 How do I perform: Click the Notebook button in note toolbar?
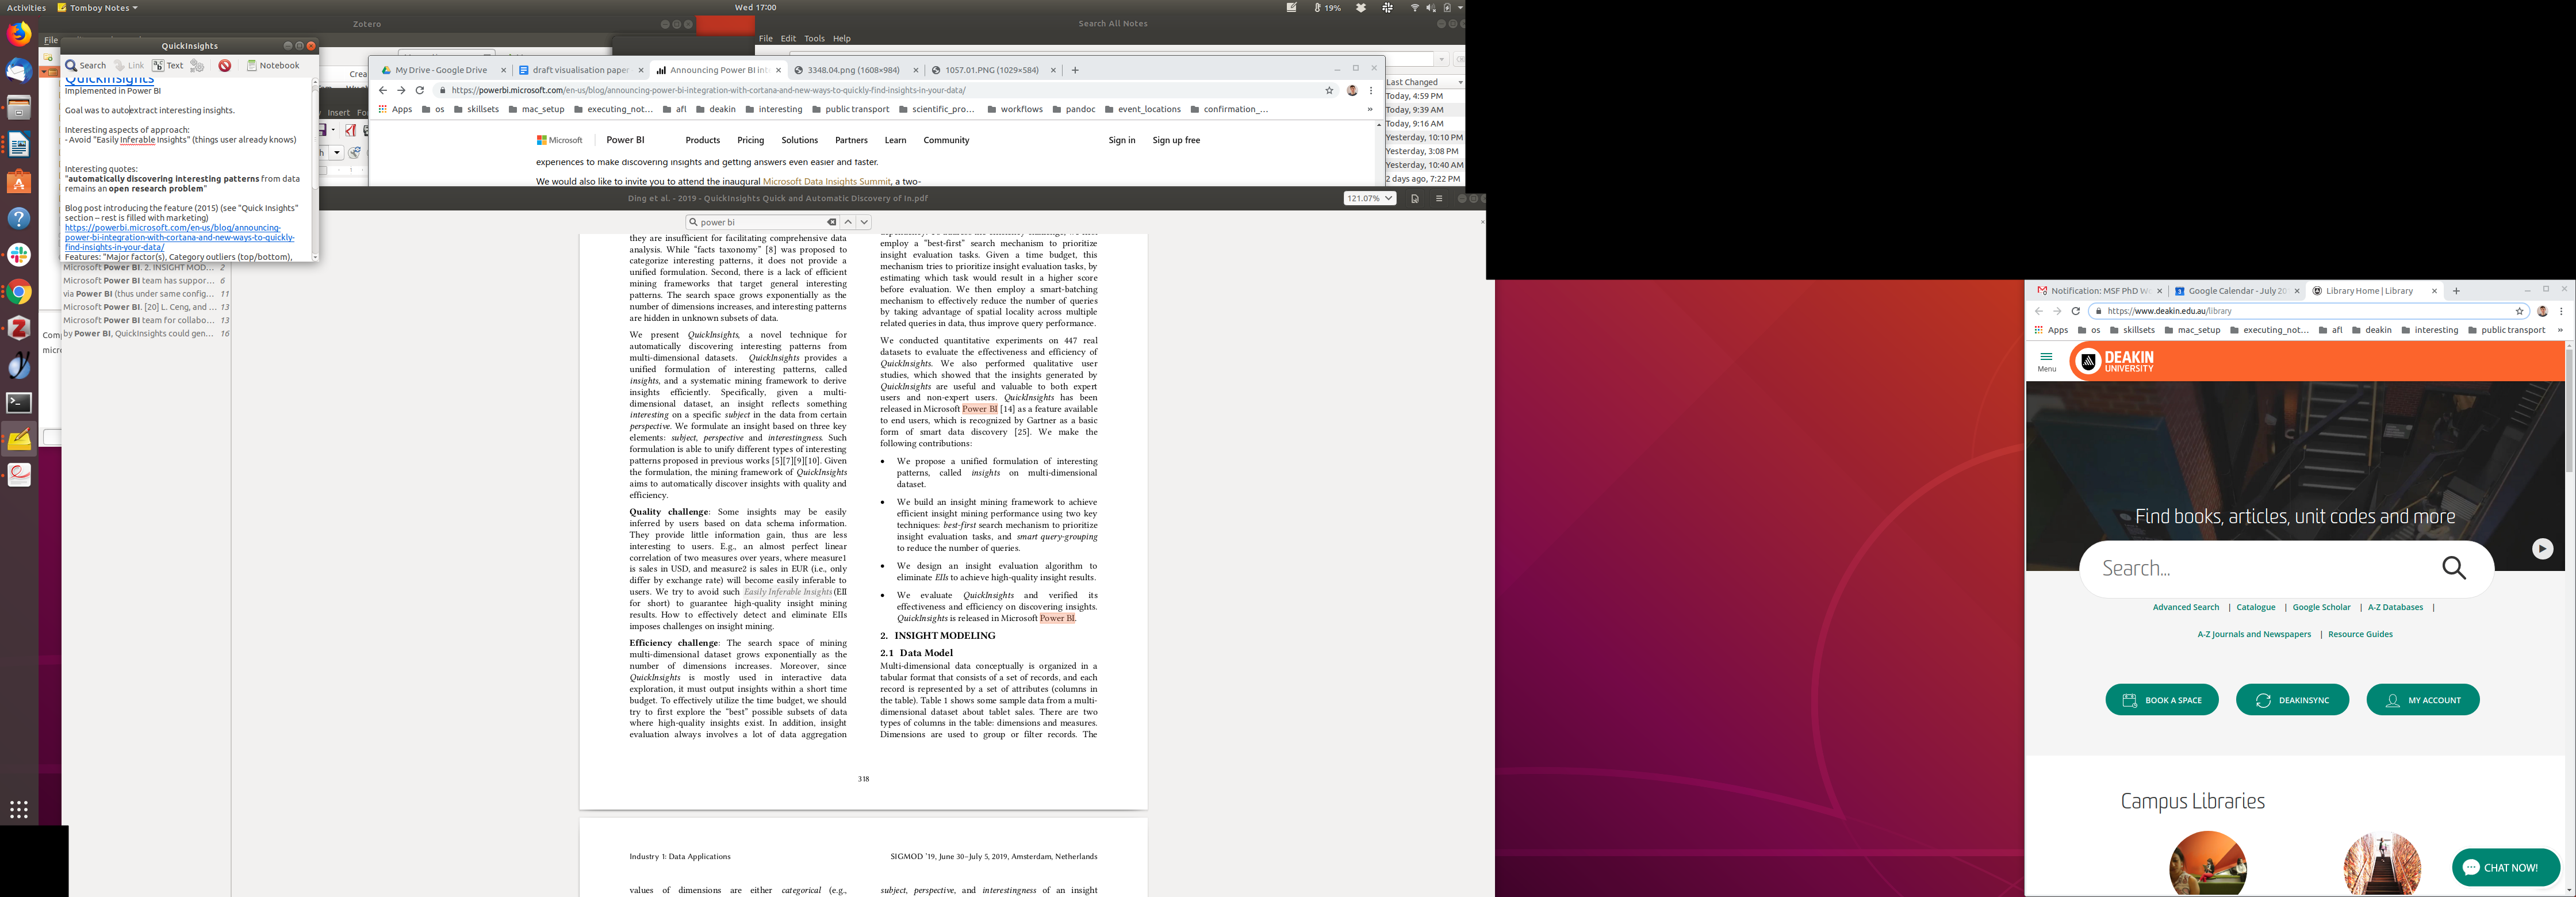point(273,66)
